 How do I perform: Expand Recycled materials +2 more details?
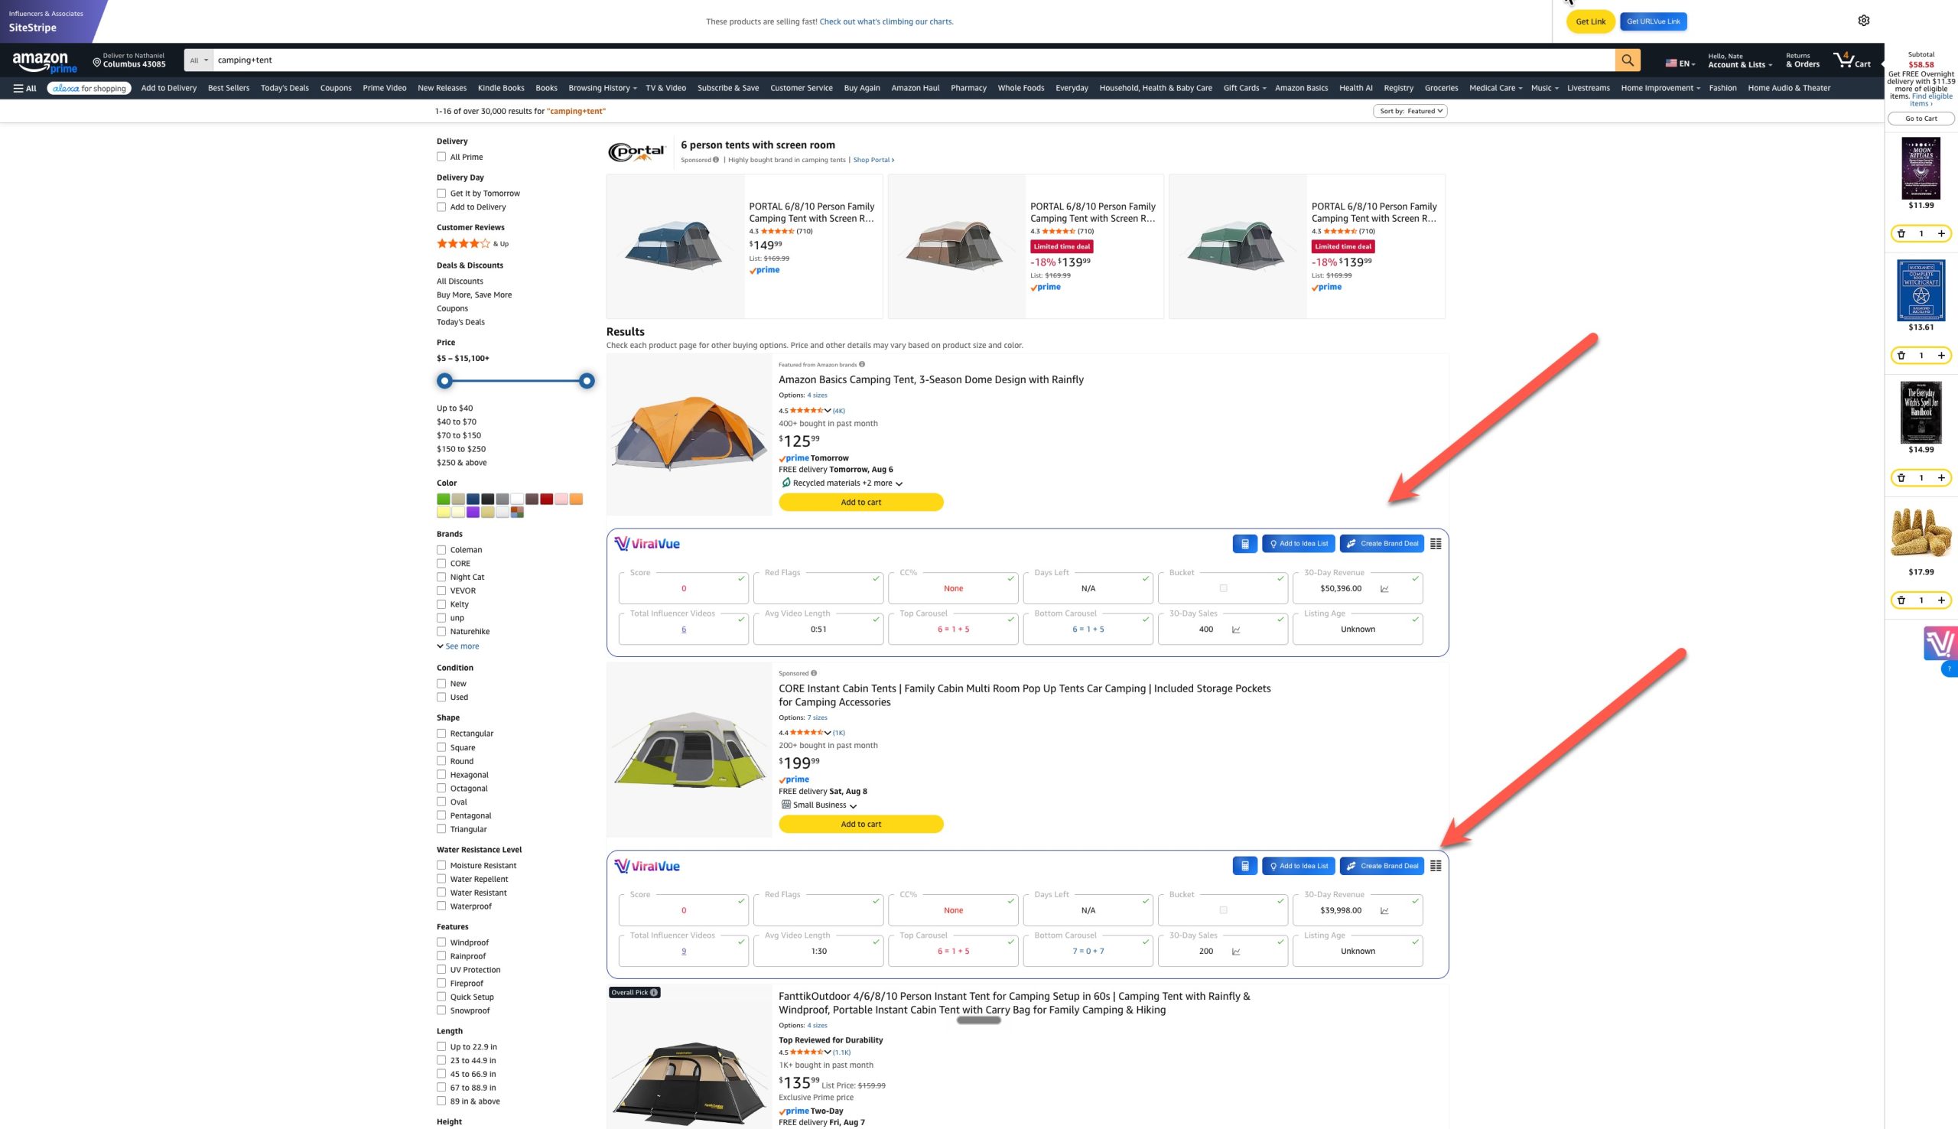point(899,484)
